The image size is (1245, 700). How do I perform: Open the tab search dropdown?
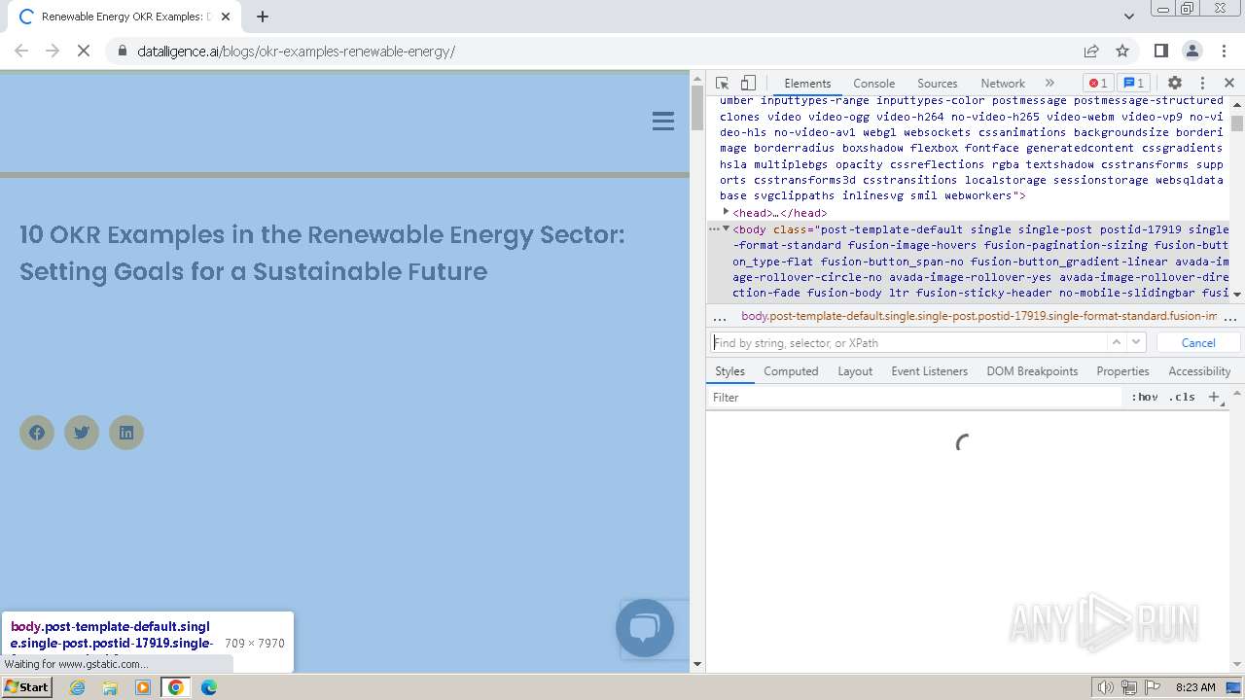point(1128,17)
